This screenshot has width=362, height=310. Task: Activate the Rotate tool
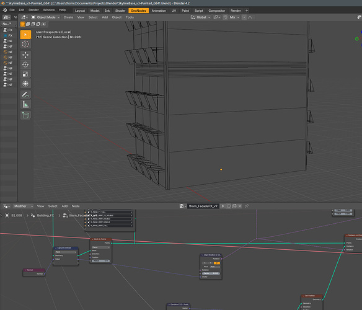click(25, 64)
